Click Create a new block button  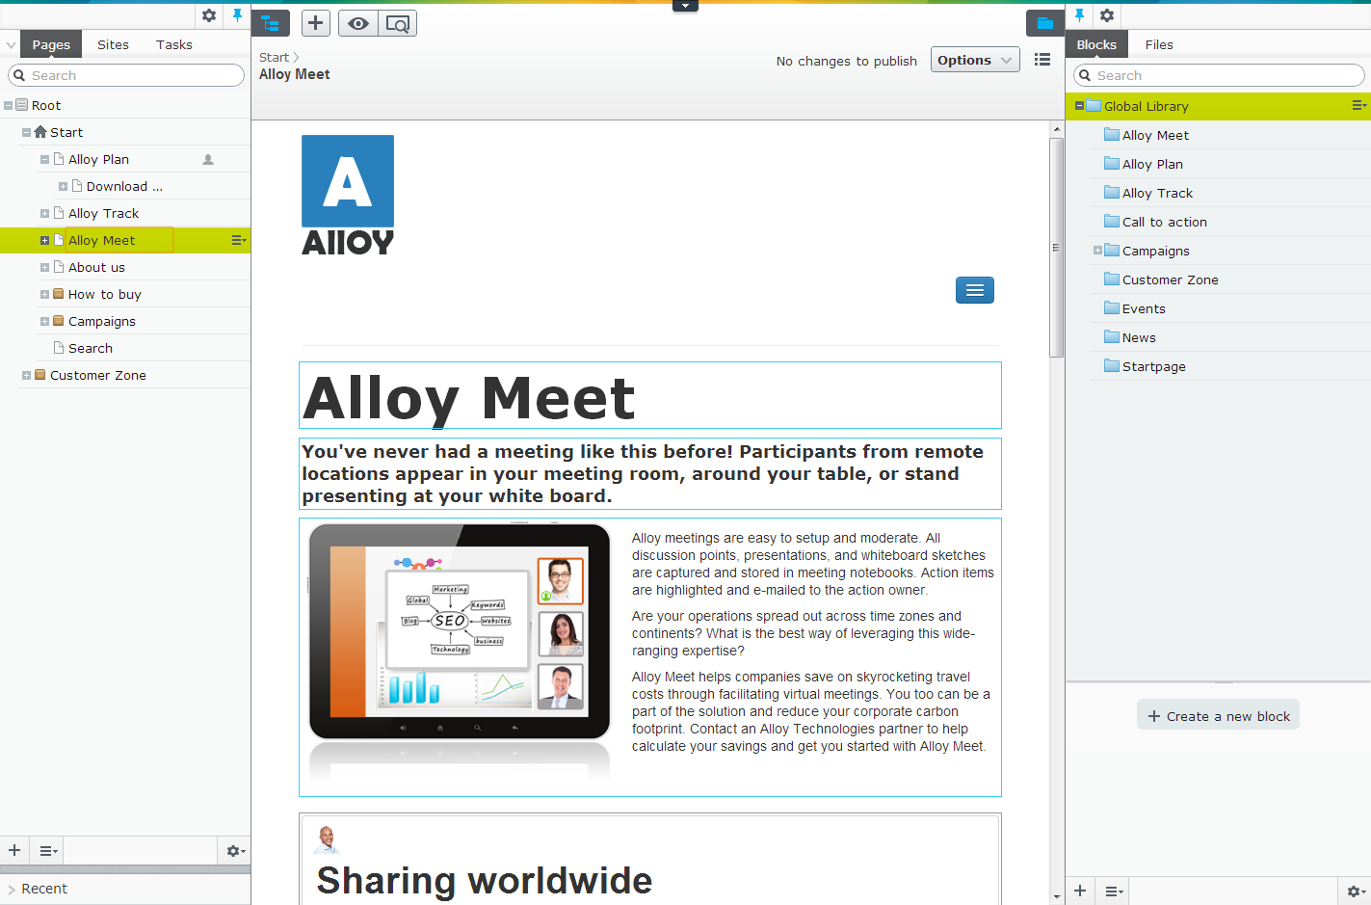coord(1218,716)
